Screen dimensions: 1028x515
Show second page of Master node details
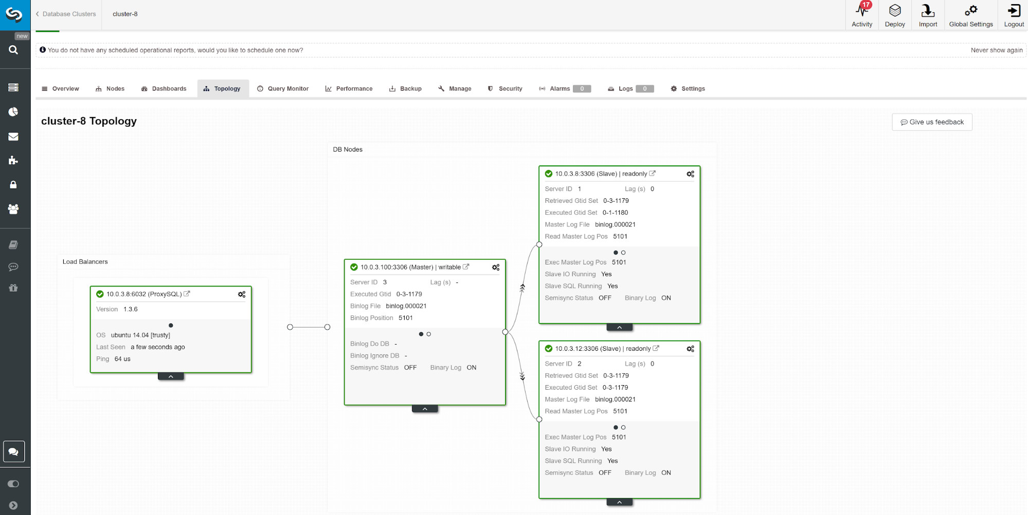click(429, 334)
